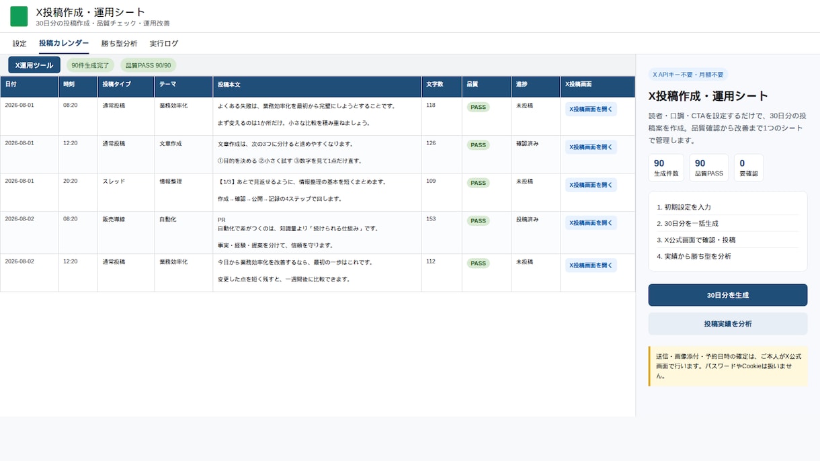This screenshot has height=461, width=820.
Task: Open the 勝ち型分析 tab
Action: pyautogui.click(x=119, y=44)
